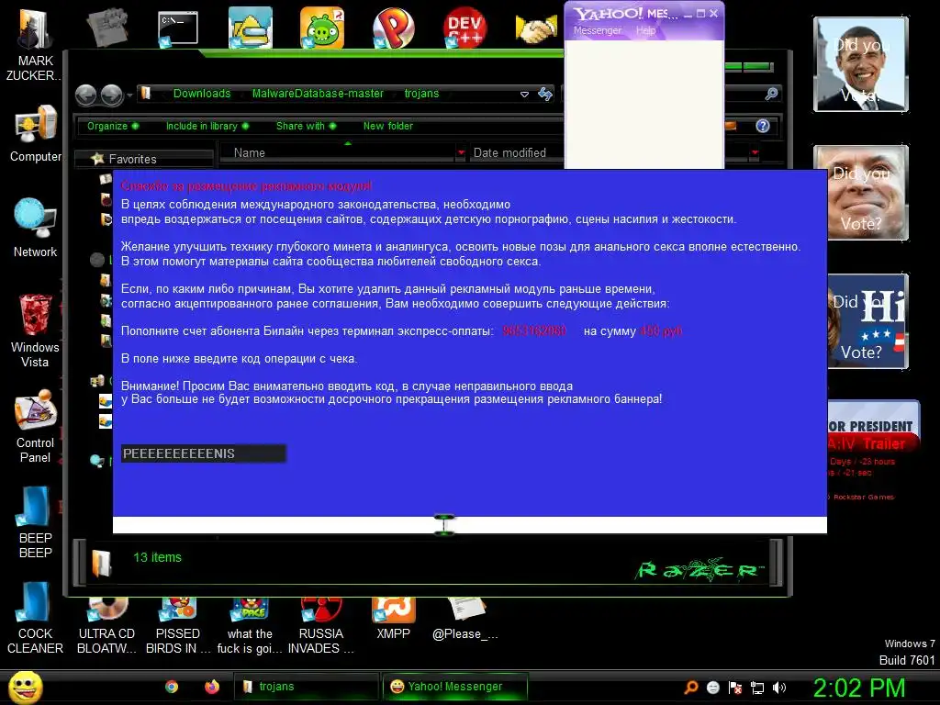Open the BEEP BEEP desktop shortcut
Image resolution: width=940 pixels, height=705 pixels.
(x=35, y=521)
